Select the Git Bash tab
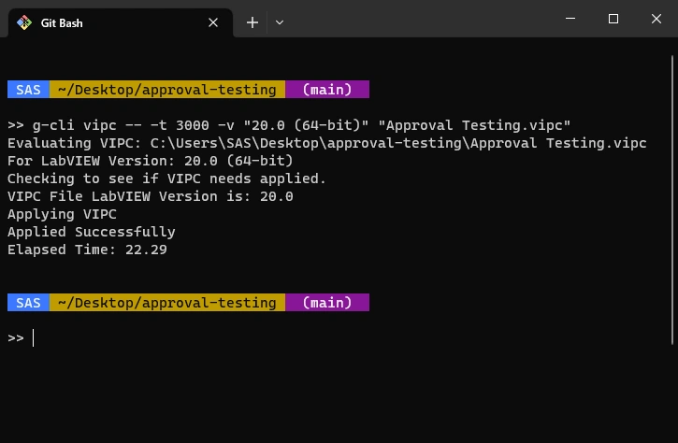 click(121, 23)
